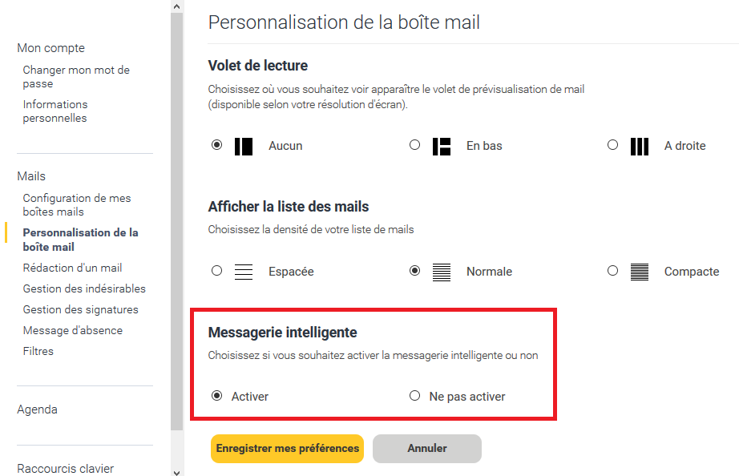This screenshot has height=476, width=739.
Task: Select the A droite radio button
Action: pyautogui.click(x=613, y=145)
